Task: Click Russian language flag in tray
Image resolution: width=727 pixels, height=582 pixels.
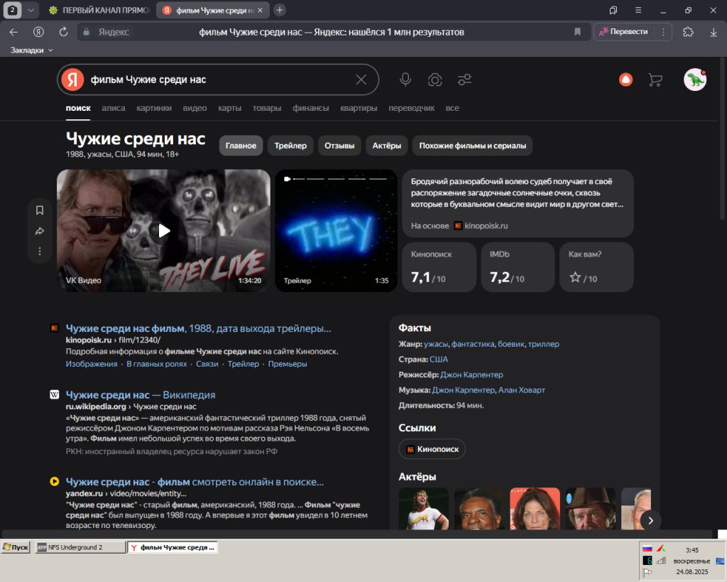Action: [x=647, y=549]
